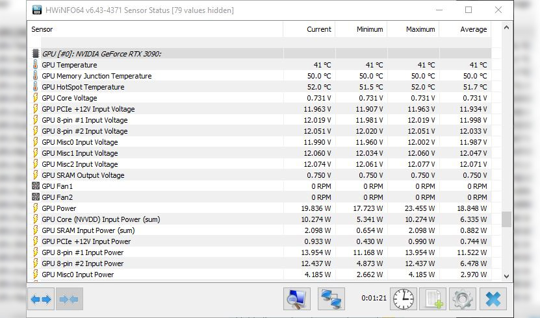Click current value 19.836 W of GPU Power
This screenshot has width=540, height=318.
coord(316,208)
